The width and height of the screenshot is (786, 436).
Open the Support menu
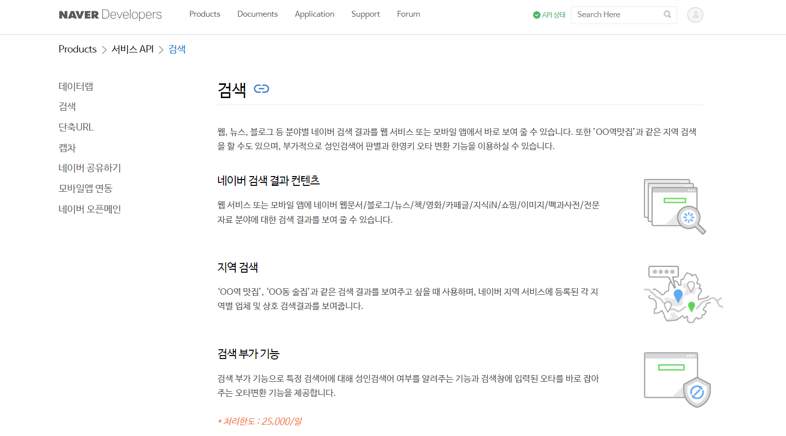click(366, 14)
